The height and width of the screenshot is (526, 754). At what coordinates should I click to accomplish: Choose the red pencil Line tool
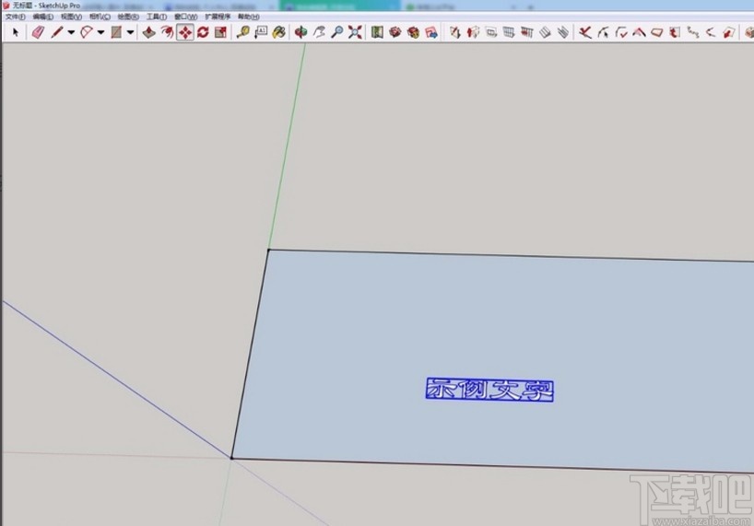(x=57, y=32)
